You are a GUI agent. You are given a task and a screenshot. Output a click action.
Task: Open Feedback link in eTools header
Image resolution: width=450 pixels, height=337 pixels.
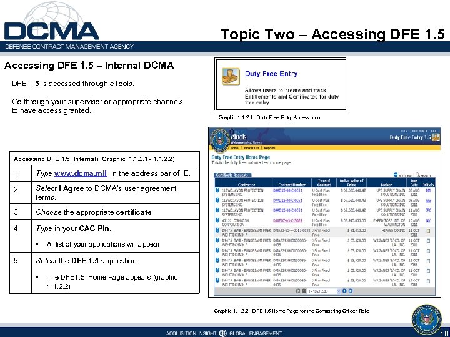(419, 130)
